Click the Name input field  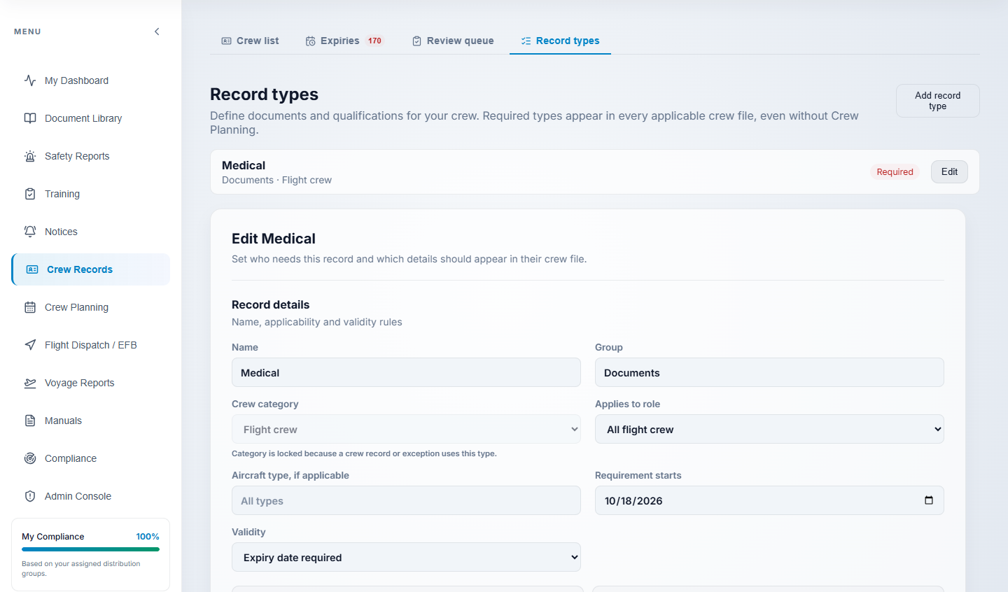(406, 372)
